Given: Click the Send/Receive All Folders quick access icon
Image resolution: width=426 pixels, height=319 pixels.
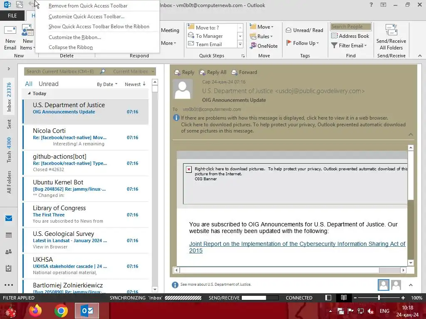Looking at the screenshot, I should (x=20, y=5).
